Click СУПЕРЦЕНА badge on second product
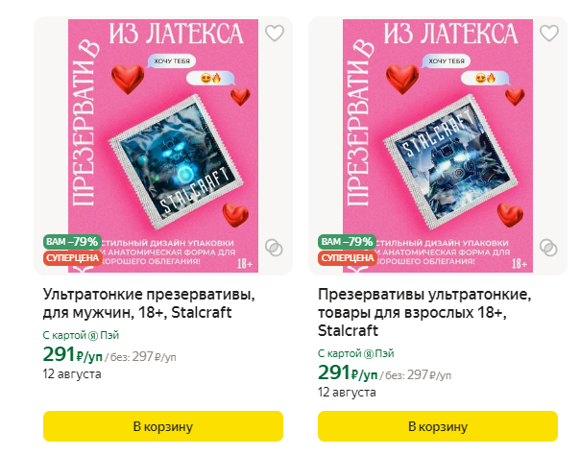The height and width of the screenshot is (456, 580). (348, 258)
